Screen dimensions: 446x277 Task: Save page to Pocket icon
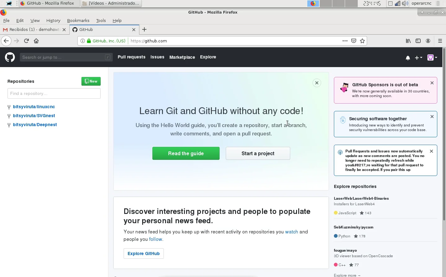(x=354, y=41)
